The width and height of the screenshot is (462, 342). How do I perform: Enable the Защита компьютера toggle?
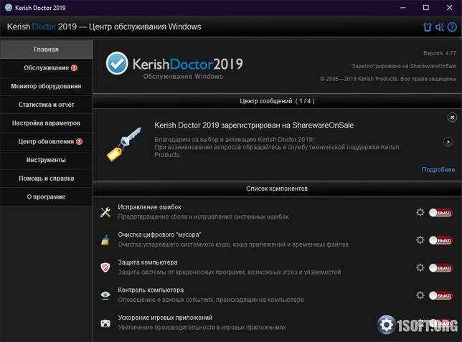pyautogui.click(x=440, y=267)
